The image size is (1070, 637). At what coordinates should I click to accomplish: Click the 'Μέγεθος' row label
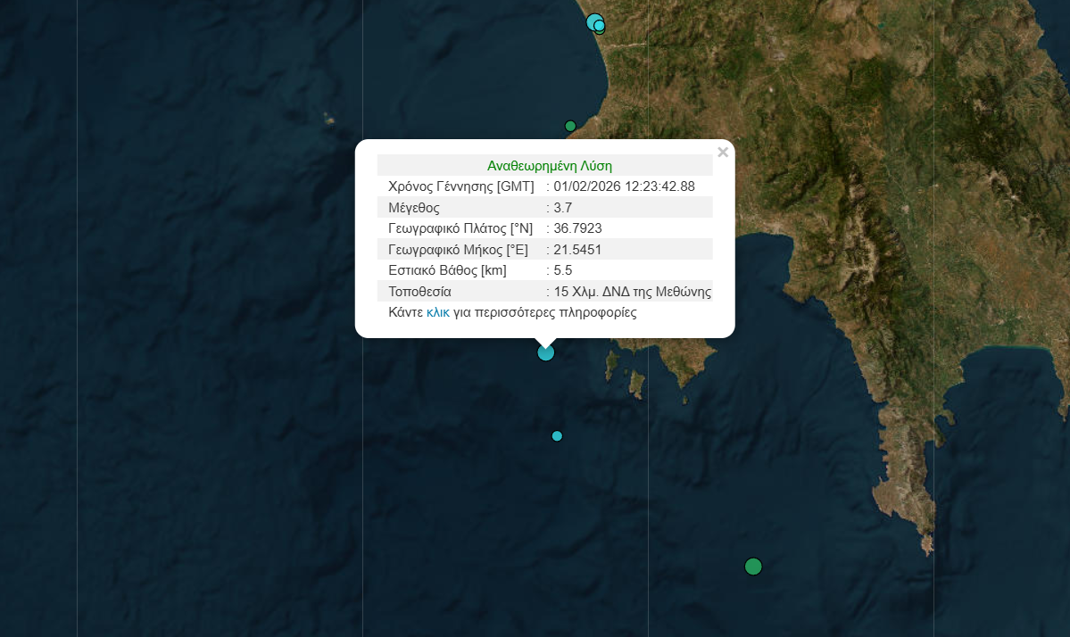click(414, 208)
